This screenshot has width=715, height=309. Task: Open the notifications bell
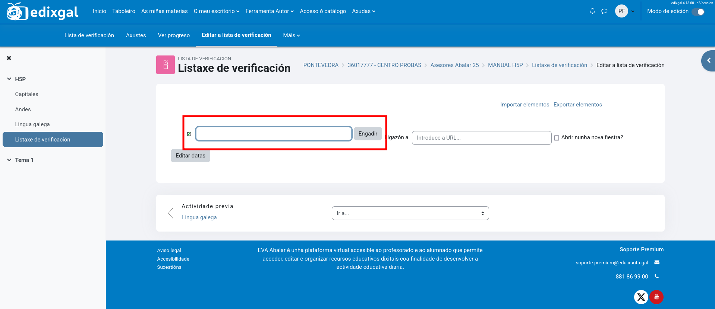pyautogui.click(x=592, y=11)
